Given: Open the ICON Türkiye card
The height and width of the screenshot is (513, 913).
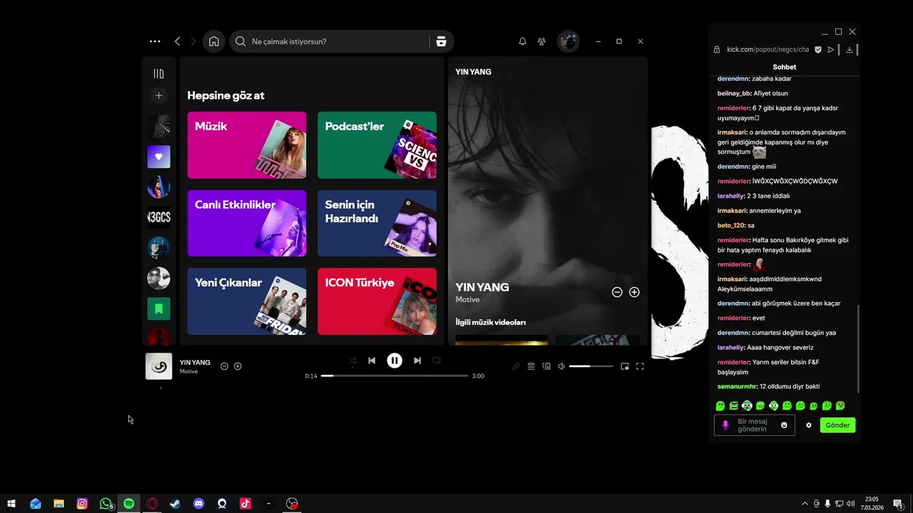Looking at the screenshot, I should pos(377,301).
